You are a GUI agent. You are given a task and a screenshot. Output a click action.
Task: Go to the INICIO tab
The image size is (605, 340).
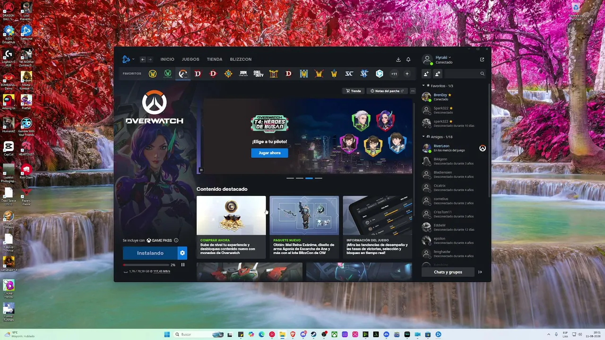pos(167,59)
